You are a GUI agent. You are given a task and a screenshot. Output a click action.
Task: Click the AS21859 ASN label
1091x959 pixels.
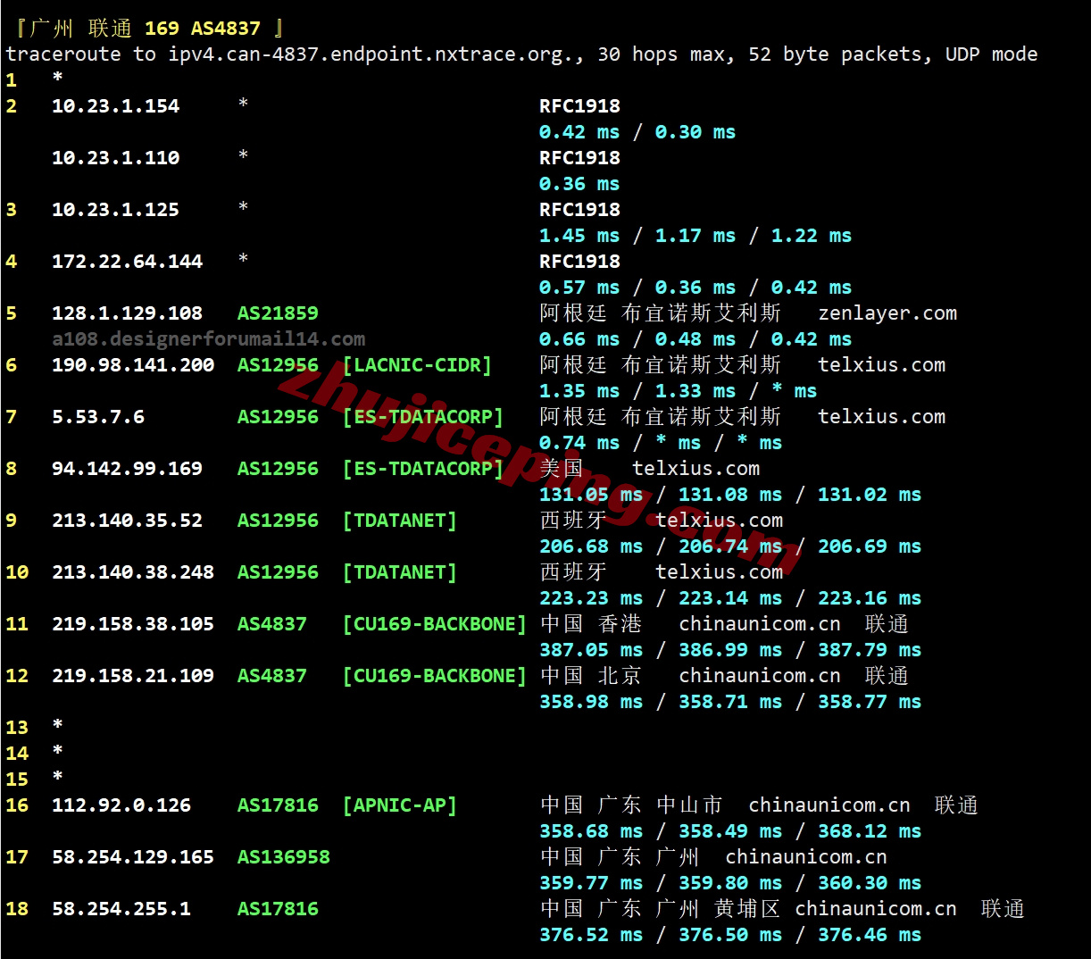278,313
